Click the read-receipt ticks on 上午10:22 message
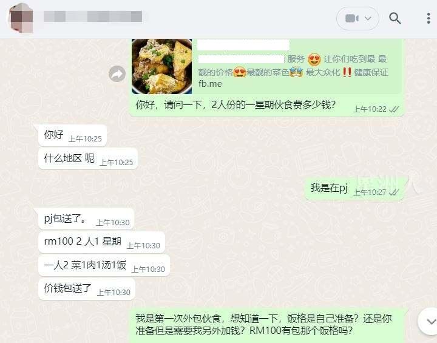This screenshot has height=343, width=437. pos(394,109)
